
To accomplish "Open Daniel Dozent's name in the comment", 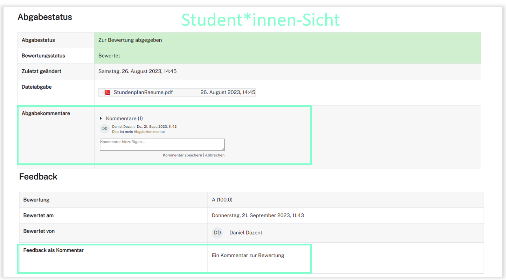I will [123, 126].
